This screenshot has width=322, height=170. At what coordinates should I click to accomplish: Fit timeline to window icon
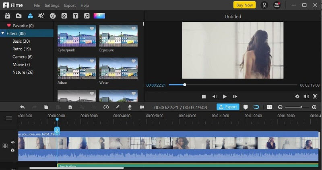pyautogui.click(x=269, y=107)
